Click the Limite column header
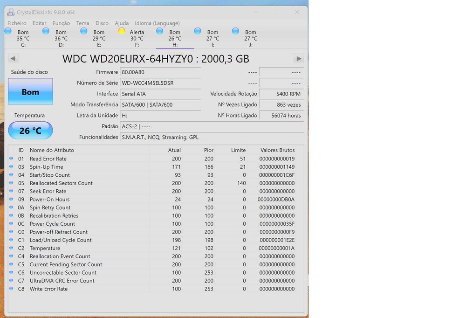Image resolution: width=466 pixels, height=318 pixels. tap(238, 150)
